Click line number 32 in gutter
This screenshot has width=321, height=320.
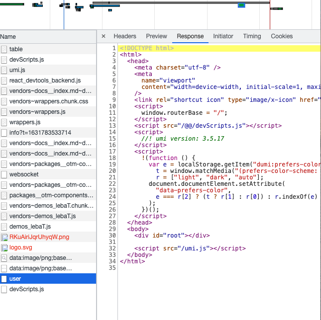coord(112,248)
